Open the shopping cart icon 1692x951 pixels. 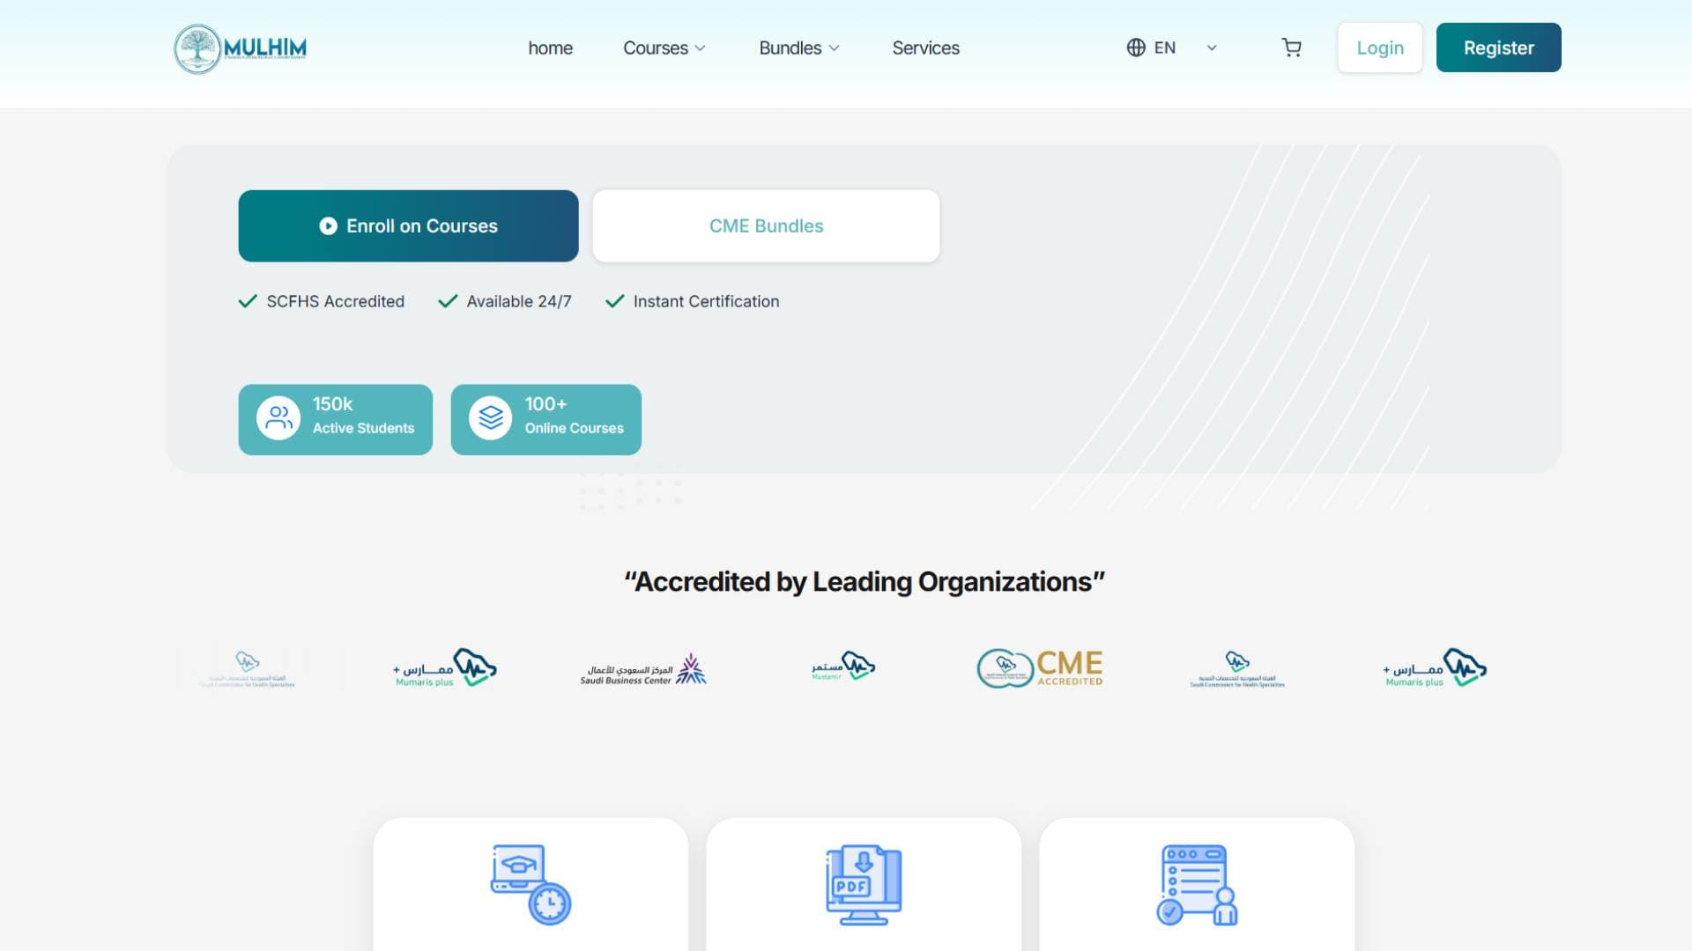click(1291, 48)
